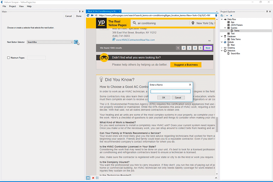Go to results page 5
The height and width of the screenshot is (182, 273).
(200, 48)
